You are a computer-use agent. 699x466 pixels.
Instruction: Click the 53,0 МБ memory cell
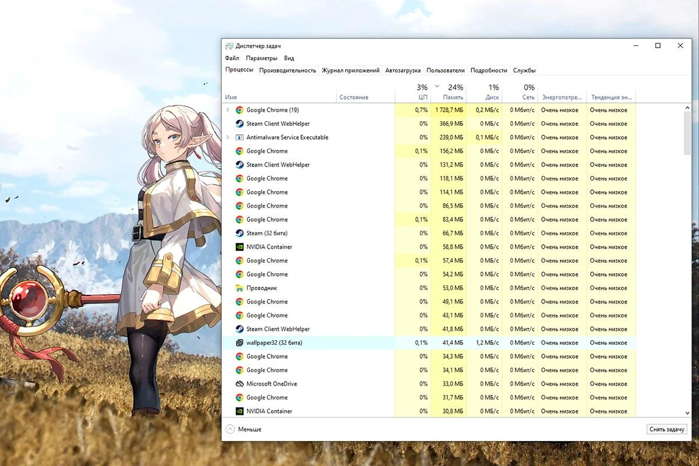pos(449,288)
